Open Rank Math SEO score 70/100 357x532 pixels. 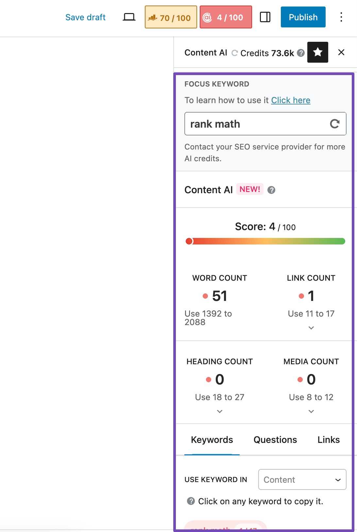point(171,17)
